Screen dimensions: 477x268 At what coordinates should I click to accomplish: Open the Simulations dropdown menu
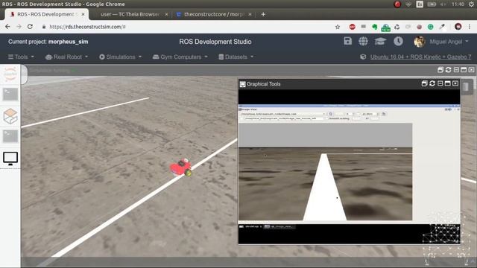click(x=121, y=57)
